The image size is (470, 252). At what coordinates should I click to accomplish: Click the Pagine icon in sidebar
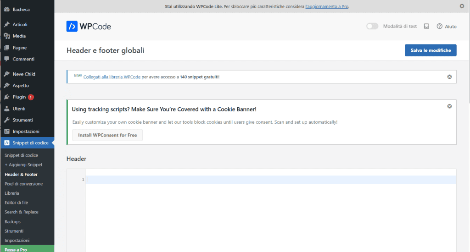(x=6, y=48)
